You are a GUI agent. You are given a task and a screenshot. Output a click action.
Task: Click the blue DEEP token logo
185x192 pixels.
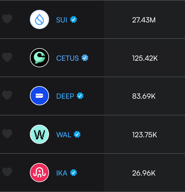click(x=39, y=96)
